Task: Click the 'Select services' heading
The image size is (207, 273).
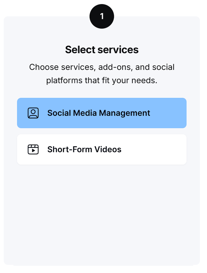Action: pyautogui.click(x=102, y=50)
